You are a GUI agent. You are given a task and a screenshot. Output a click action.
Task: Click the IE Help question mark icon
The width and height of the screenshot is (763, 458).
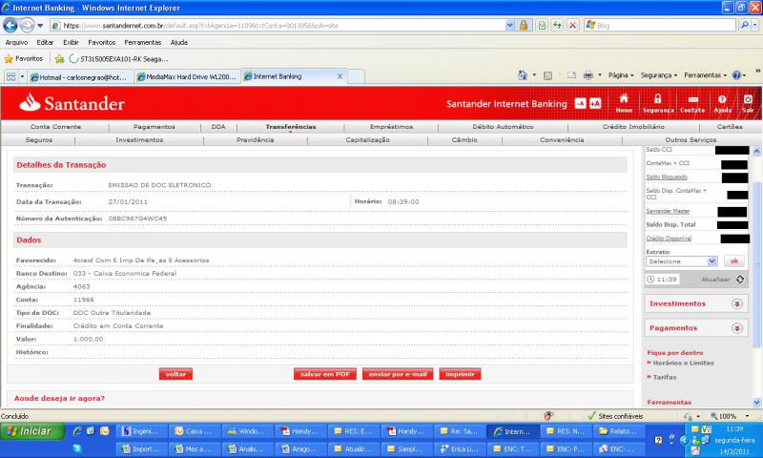(736, 75)
